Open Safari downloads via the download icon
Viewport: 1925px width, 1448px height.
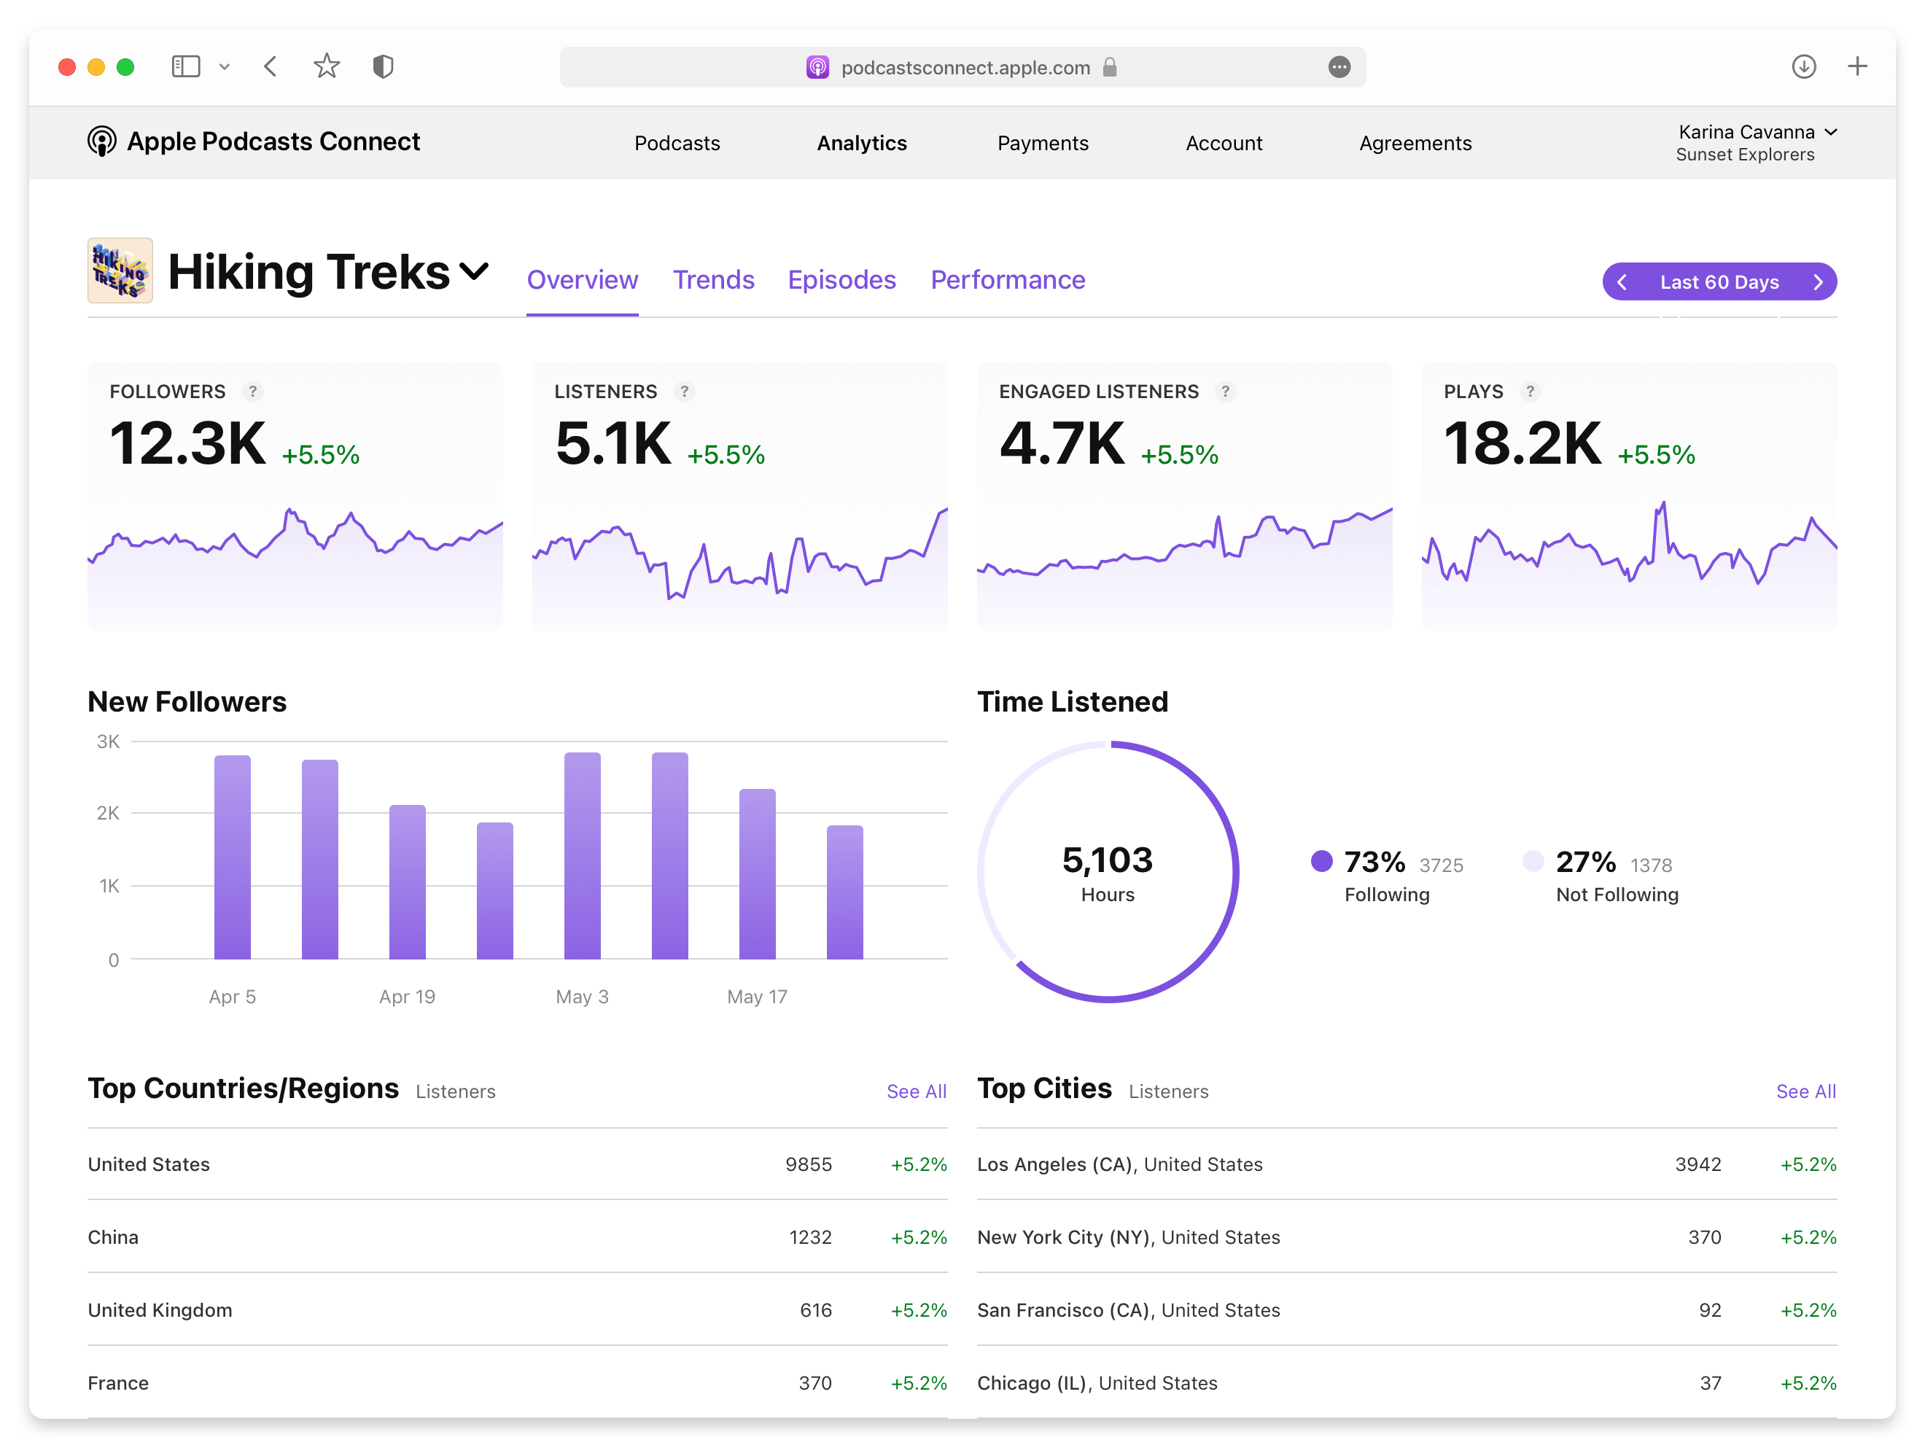point(1803,66)
